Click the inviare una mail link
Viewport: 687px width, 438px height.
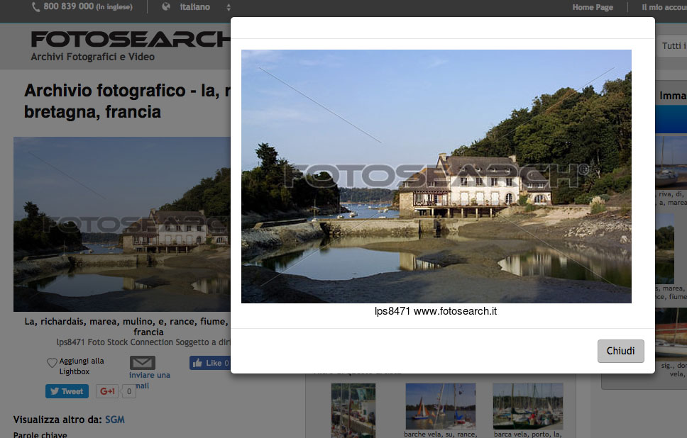[x=149, y=380]
